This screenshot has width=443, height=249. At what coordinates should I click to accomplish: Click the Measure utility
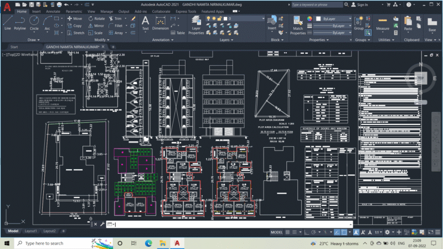383,23
